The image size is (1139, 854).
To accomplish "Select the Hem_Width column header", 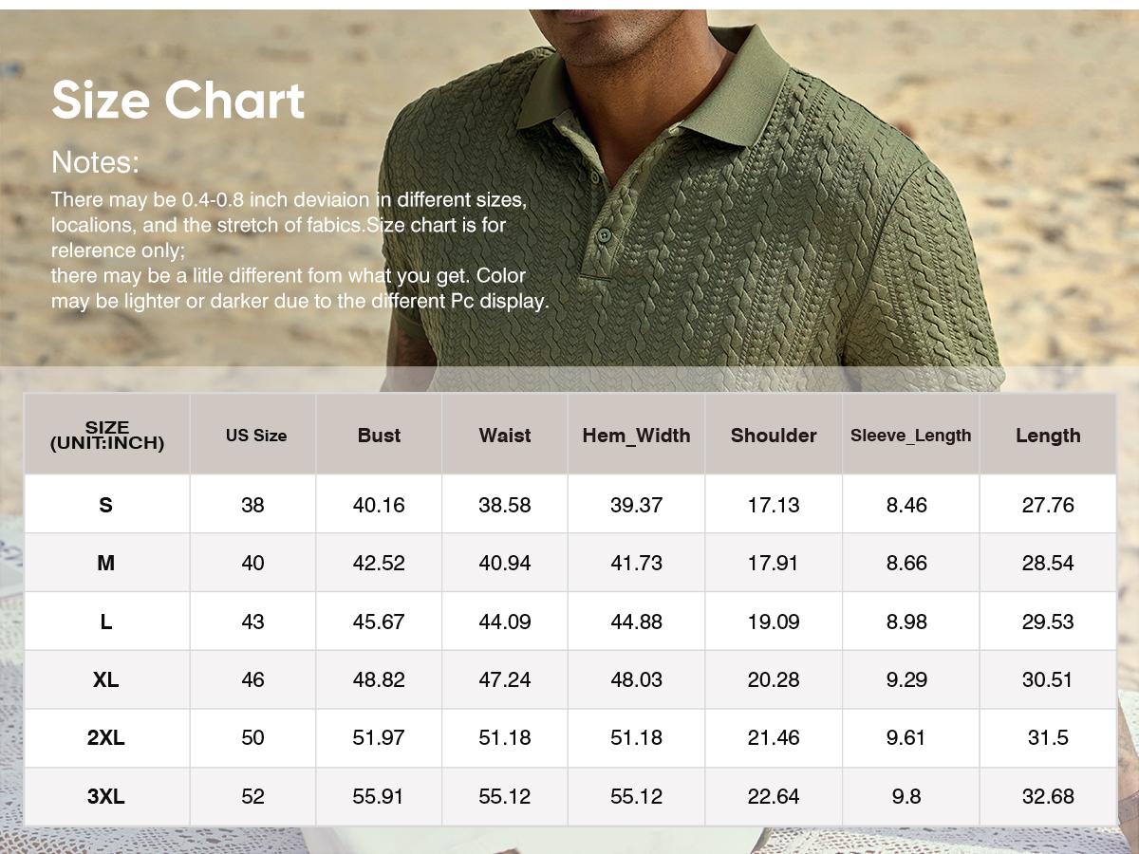I will [x=636, y=436].
